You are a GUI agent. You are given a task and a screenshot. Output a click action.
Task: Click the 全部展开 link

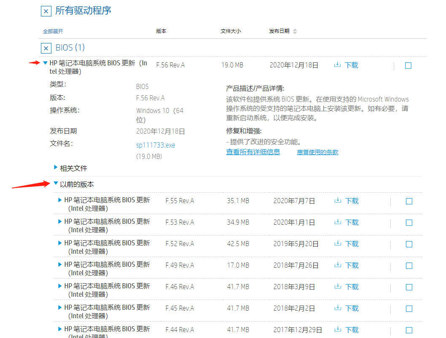(53, 31)
